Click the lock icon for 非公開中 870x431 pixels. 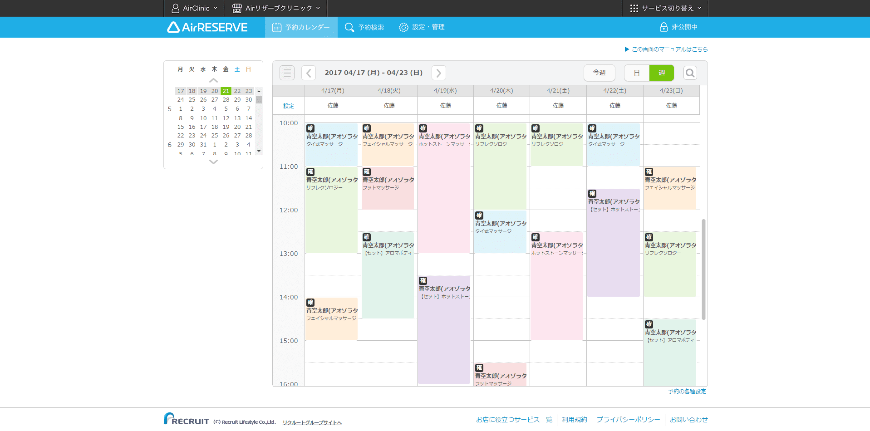click(x=664, y=27)
